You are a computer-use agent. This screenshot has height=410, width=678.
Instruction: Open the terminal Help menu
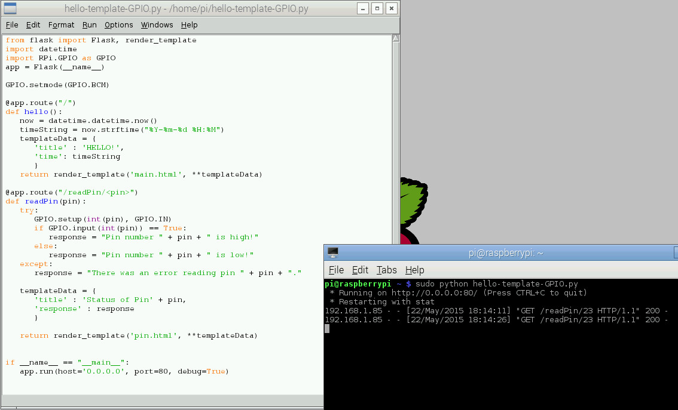coord(415,270)
